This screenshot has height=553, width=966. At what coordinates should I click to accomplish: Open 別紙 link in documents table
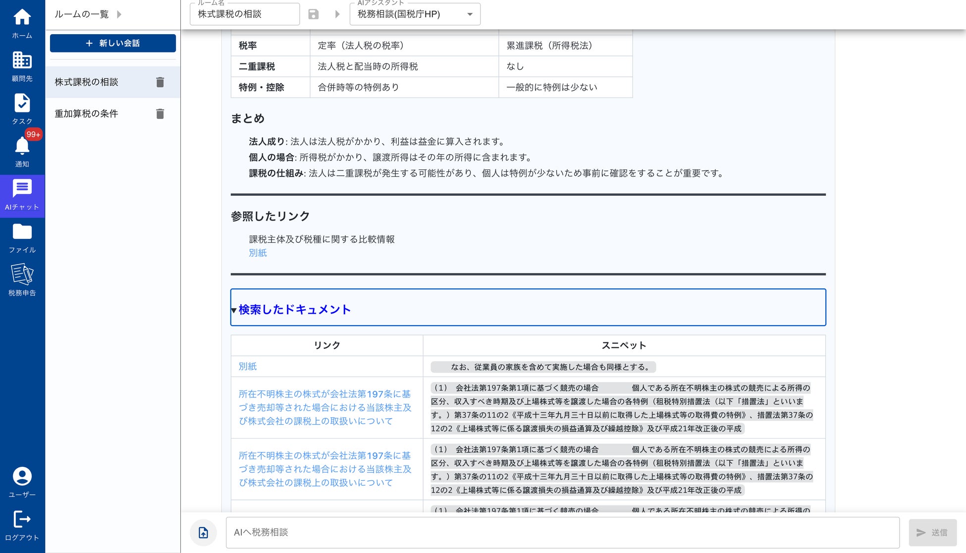click(248, 366)
